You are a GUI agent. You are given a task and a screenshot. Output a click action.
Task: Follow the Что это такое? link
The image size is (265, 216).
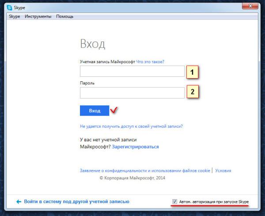(153, 62)
